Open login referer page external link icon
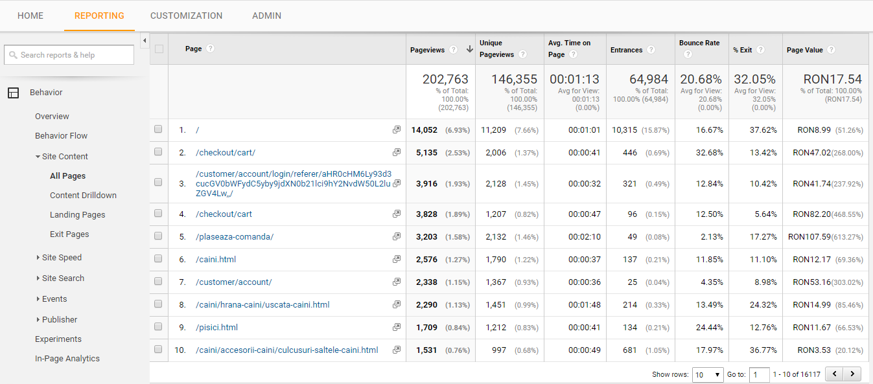Image resolution: width=873 pixels, height=384 pixels. click(397, 184)
